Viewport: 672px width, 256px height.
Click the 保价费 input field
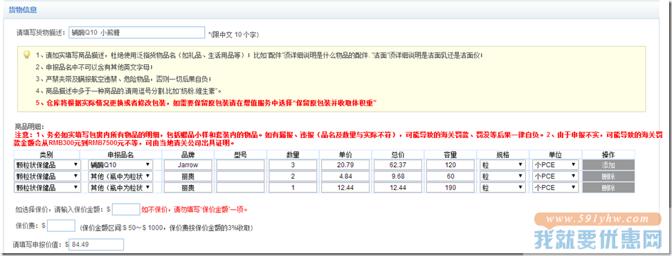pyautogui.click(x=62, y=225)
